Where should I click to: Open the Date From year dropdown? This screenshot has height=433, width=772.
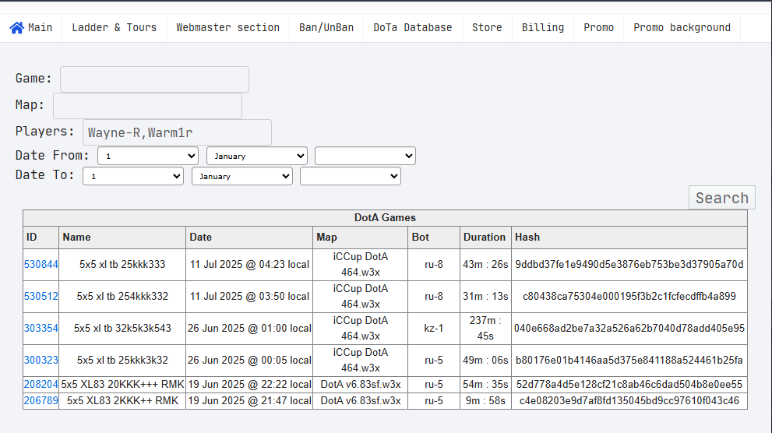point(365,156)
